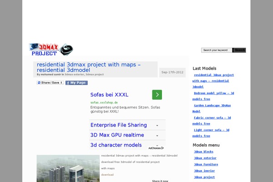Open 3dmax project category in byline

[95, 74]
